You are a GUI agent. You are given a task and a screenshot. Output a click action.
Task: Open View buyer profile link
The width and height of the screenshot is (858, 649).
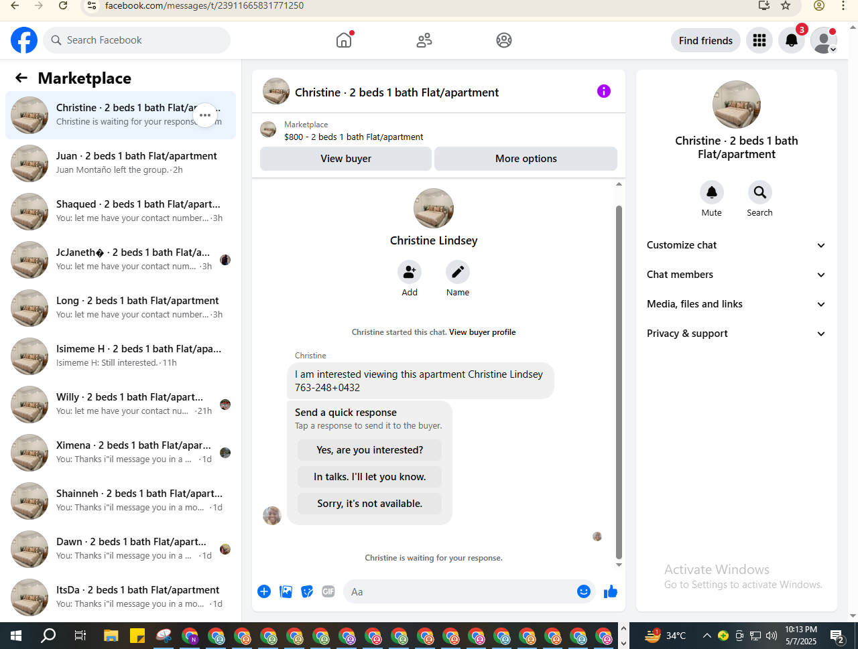[483, 332]
